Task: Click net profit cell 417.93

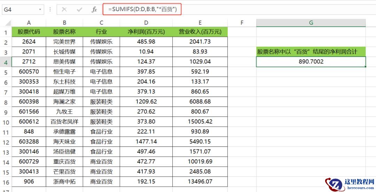Action: pyautogui.click(x=146, y=171)
